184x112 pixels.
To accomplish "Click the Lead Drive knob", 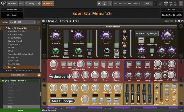I will pos(107,88).
